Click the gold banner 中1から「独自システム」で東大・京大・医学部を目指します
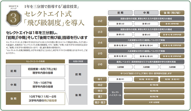Screen dimensions: 191x111 [x=146, y=74]
